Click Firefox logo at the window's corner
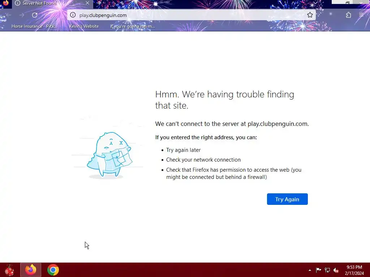The width and height of the screenshot is (370, 277). pos(5,3)
